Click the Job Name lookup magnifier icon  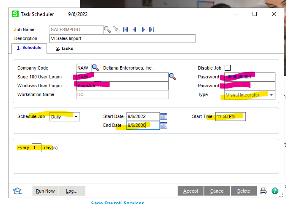click(x=107, y=30)
